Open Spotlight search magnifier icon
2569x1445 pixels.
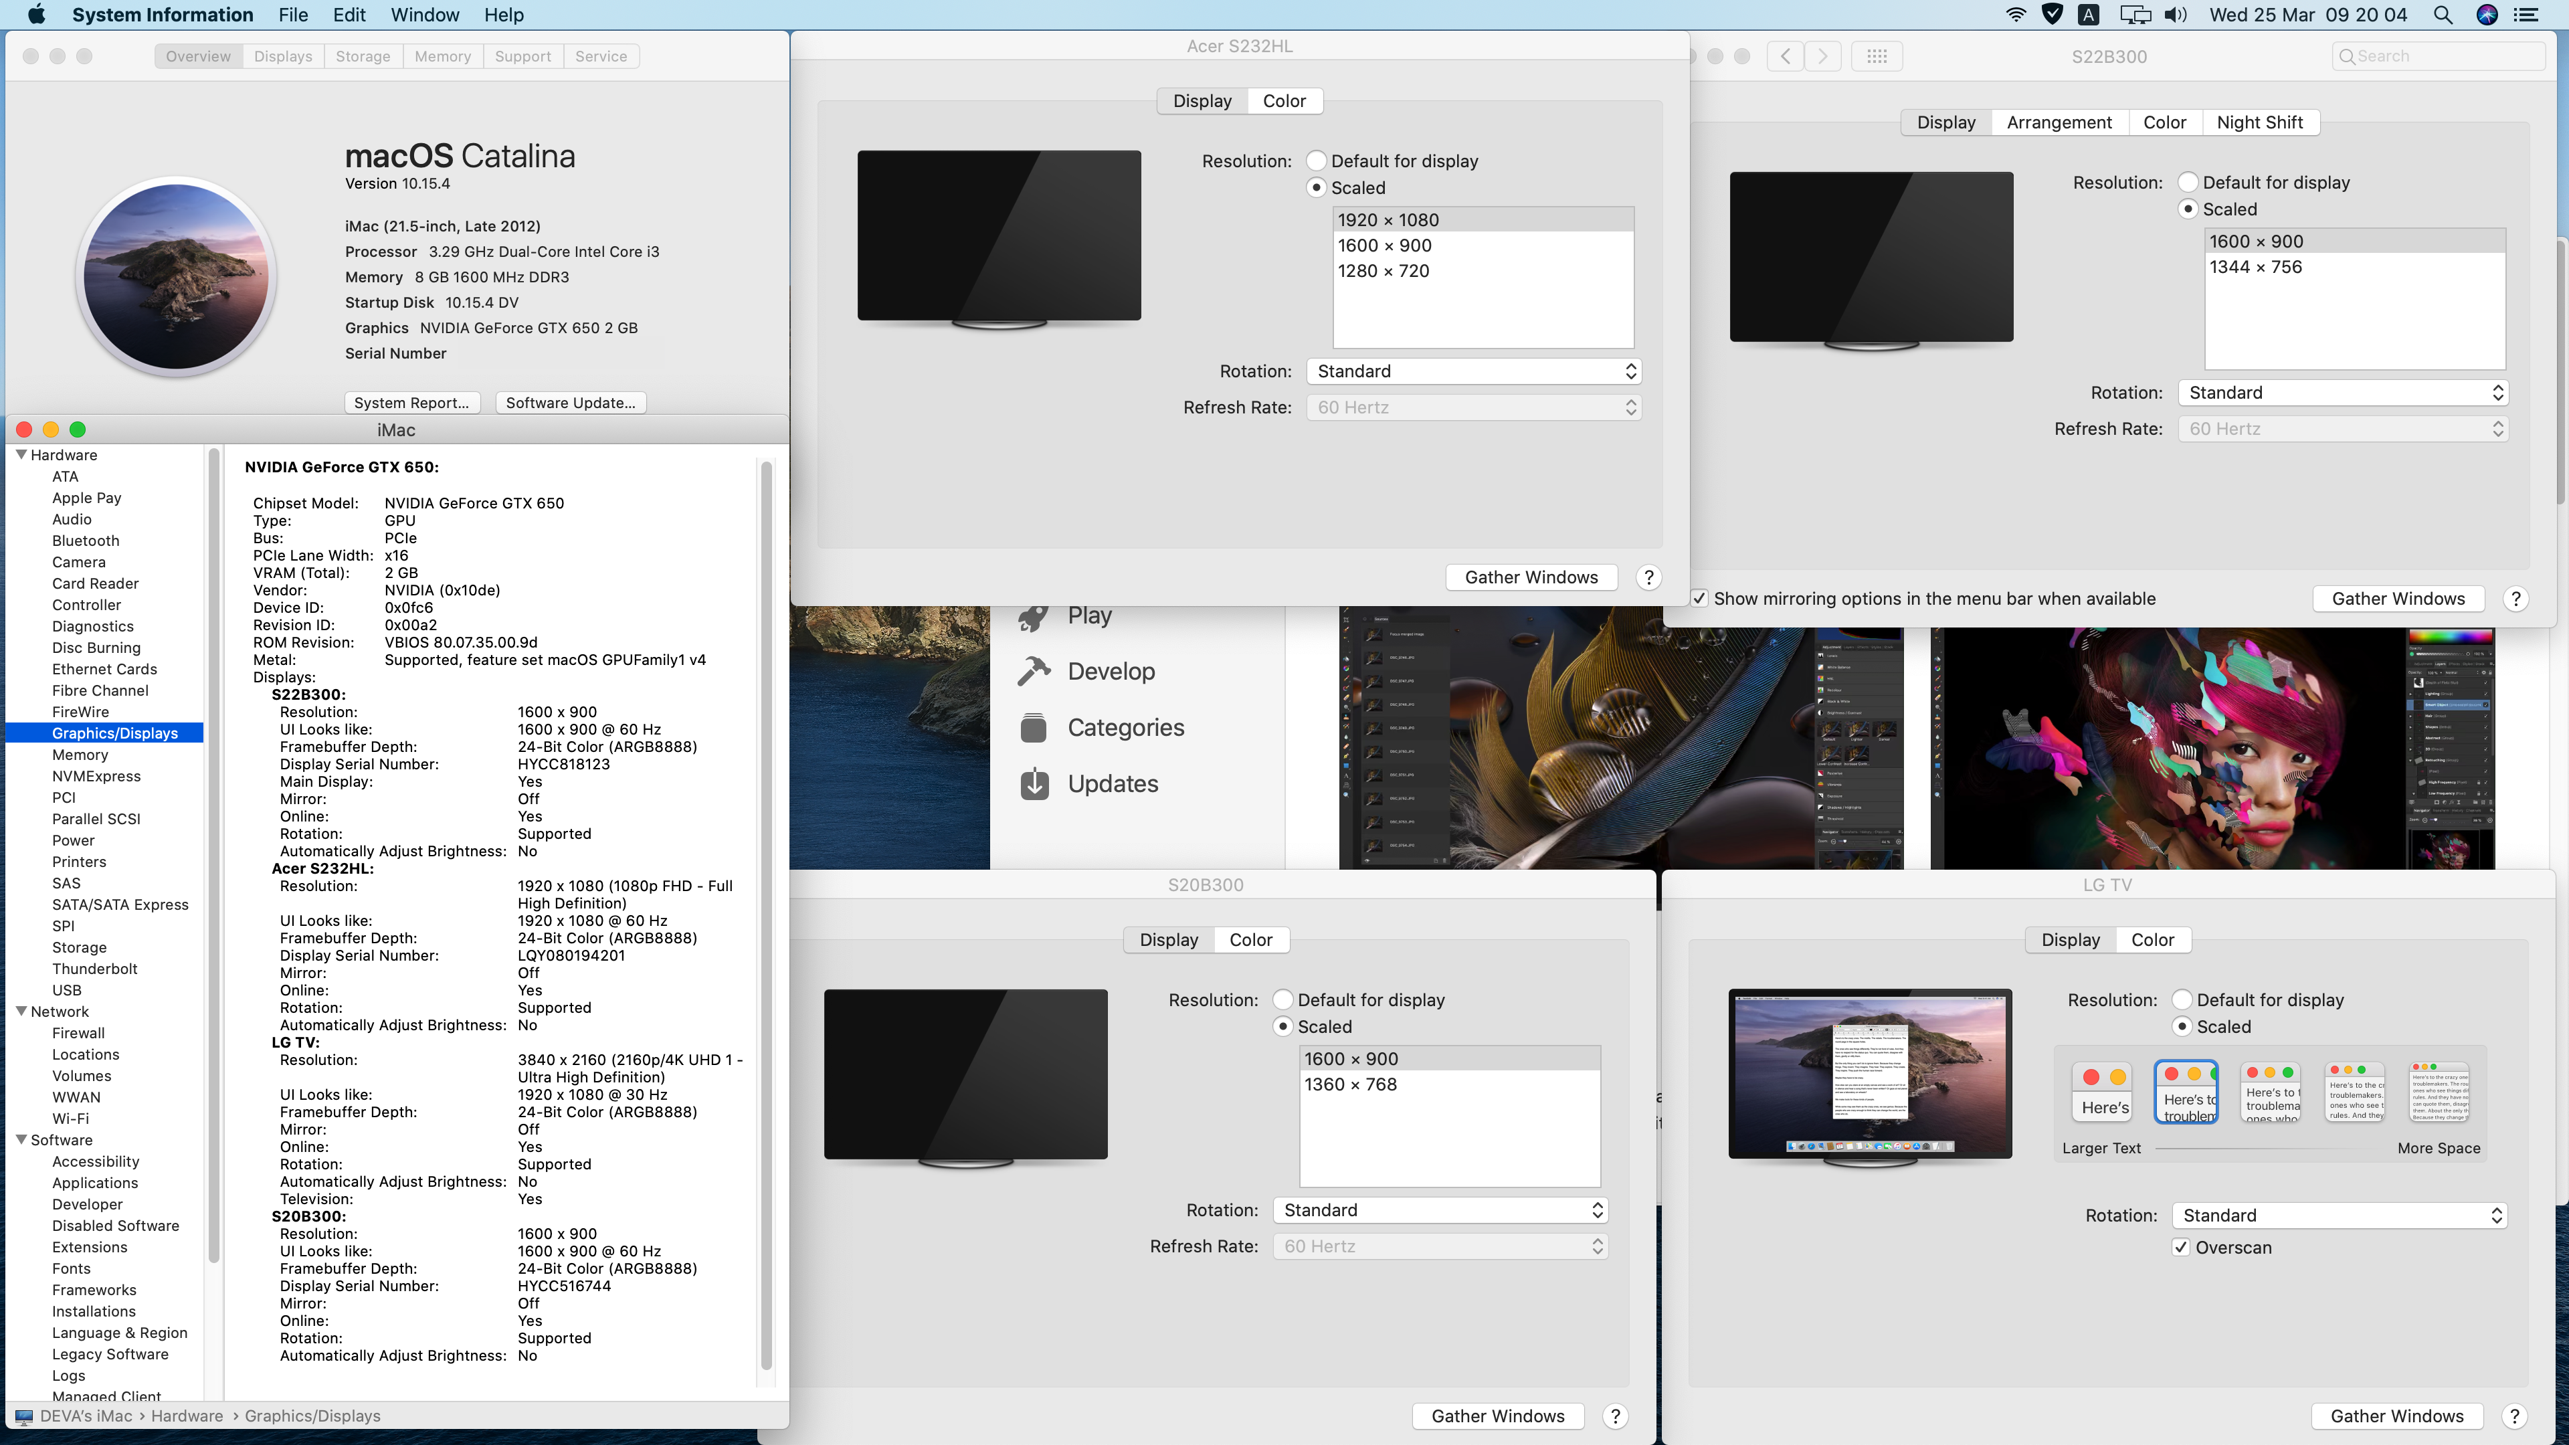point(2443,15)
